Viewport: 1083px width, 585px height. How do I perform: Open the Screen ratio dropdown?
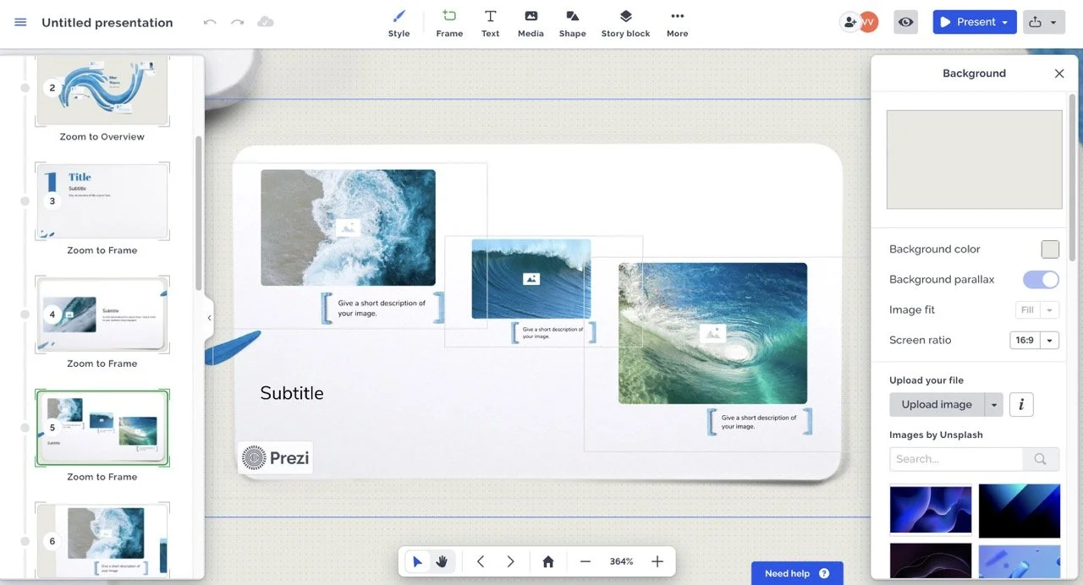(1048, 340)
